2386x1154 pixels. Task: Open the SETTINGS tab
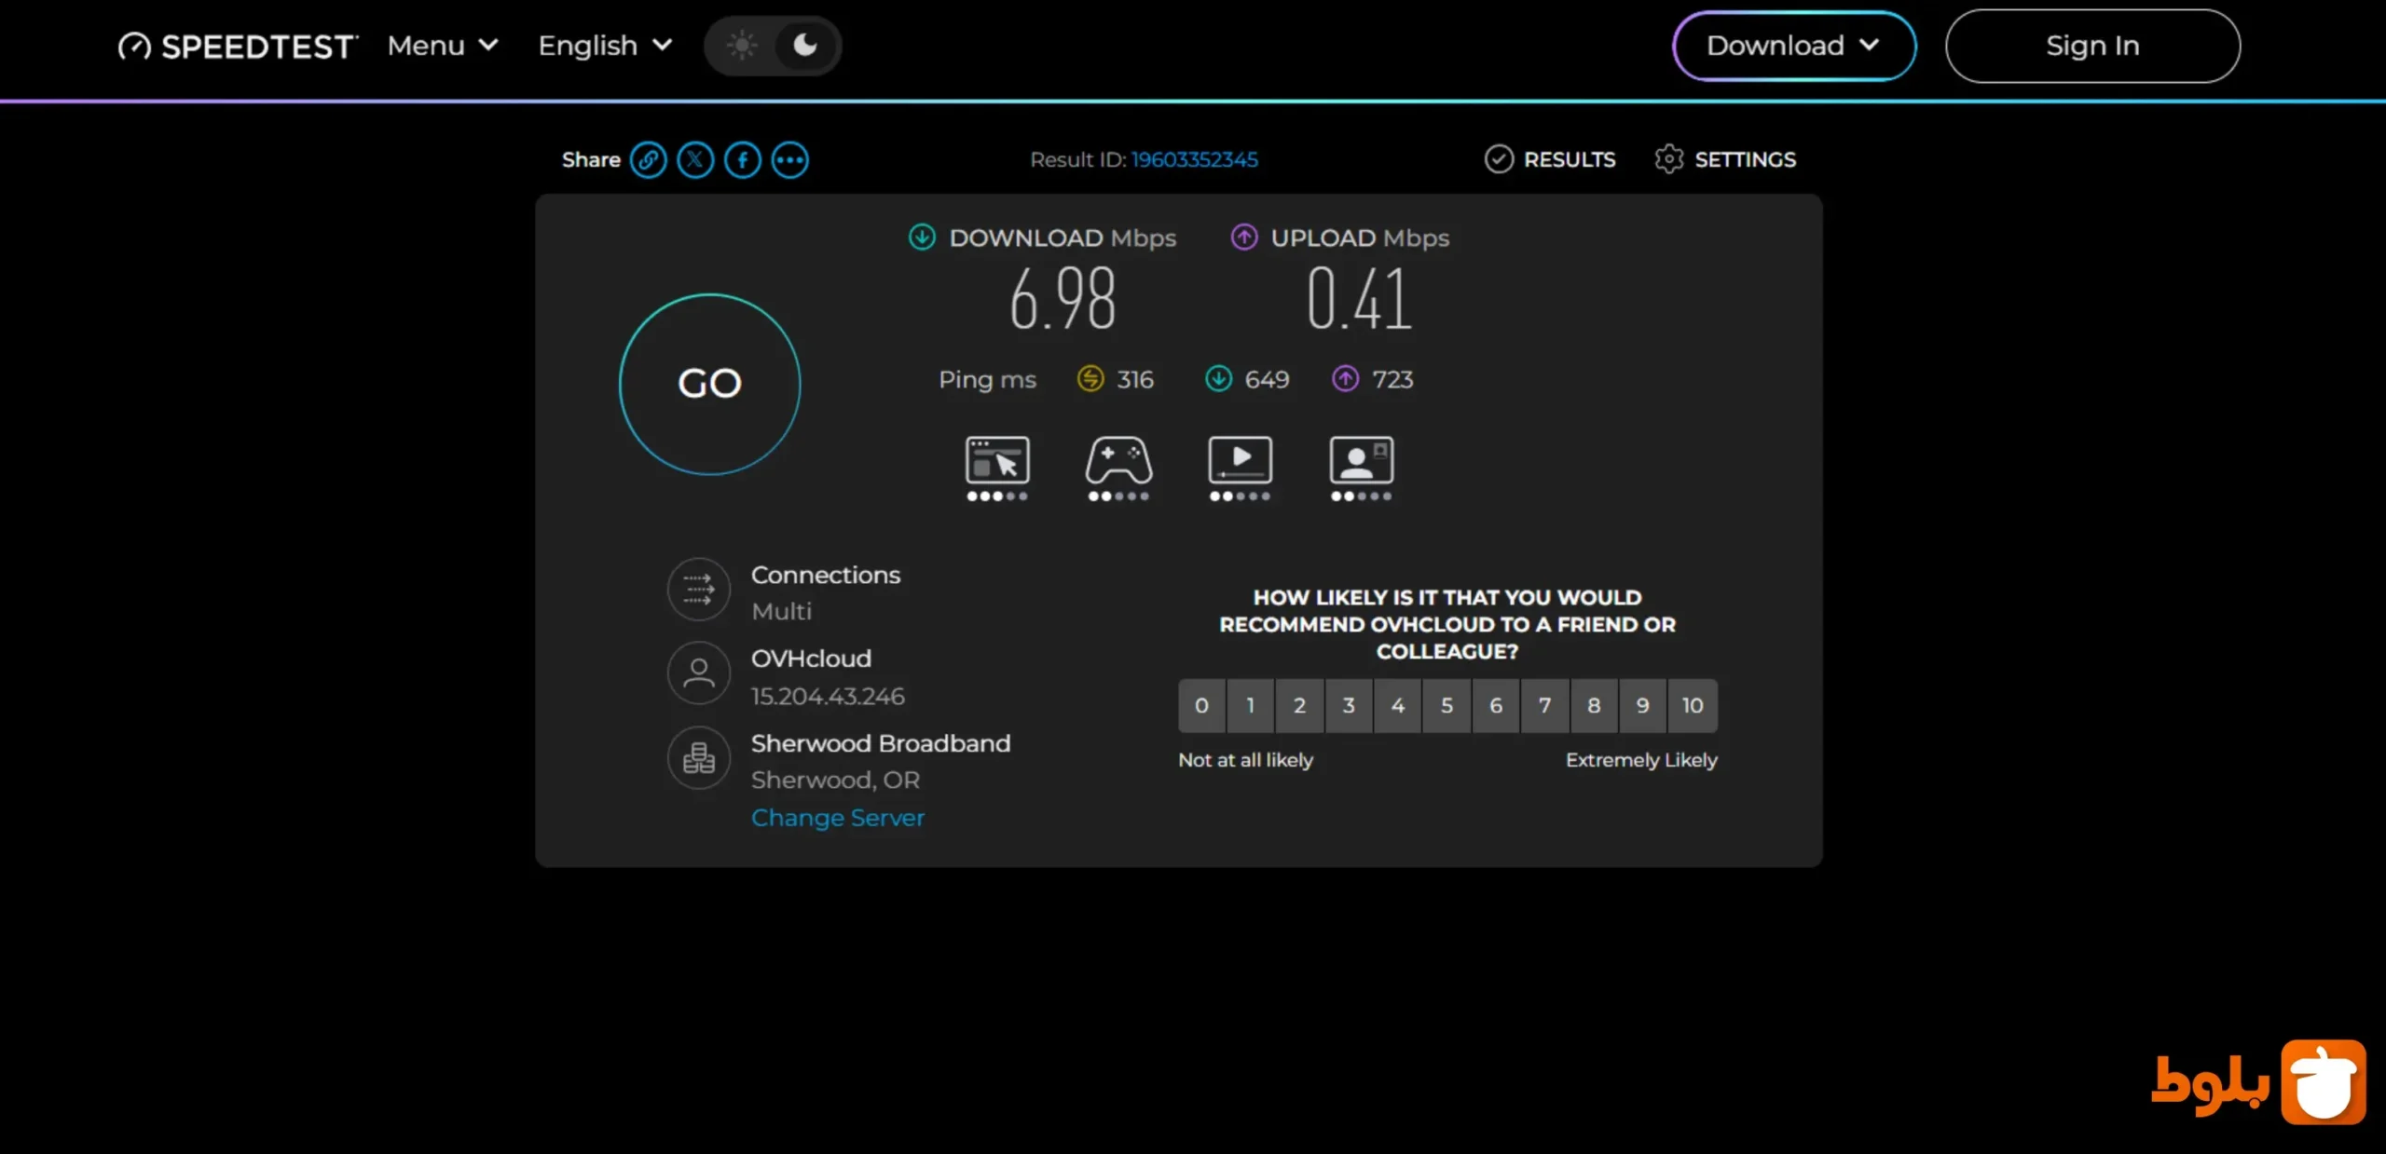pos(1725,159)
